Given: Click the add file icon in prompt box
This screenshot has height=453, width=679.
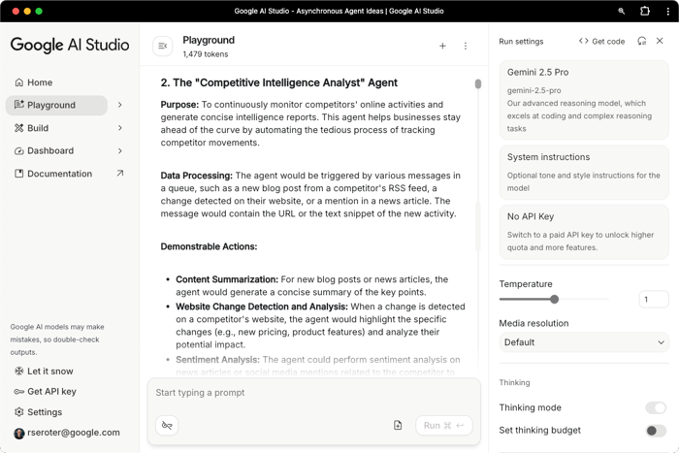Looking at the screenshot, I should (x=398, y=425).
